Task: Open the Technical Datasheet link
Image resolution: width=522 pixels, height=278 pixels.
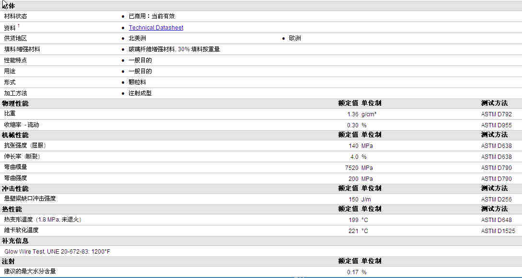Action: (156, 28)
